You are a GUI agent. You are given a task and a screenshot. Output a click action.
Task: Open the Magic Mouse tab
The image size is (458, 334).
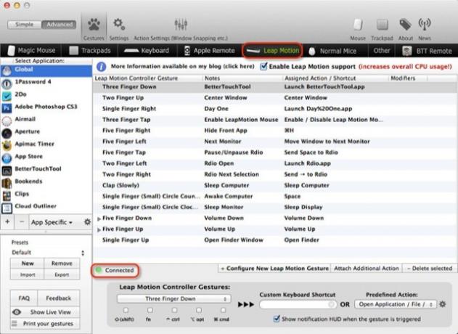click(31, 51)
